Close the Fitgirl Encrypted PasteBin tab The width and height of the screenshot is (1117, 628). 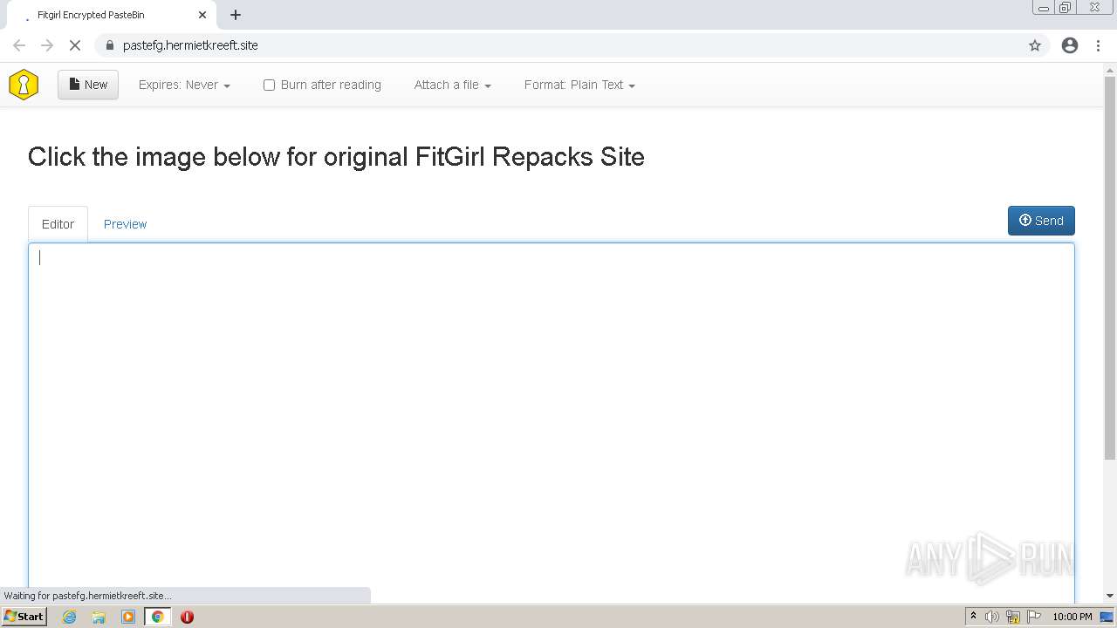pos(202,15)
